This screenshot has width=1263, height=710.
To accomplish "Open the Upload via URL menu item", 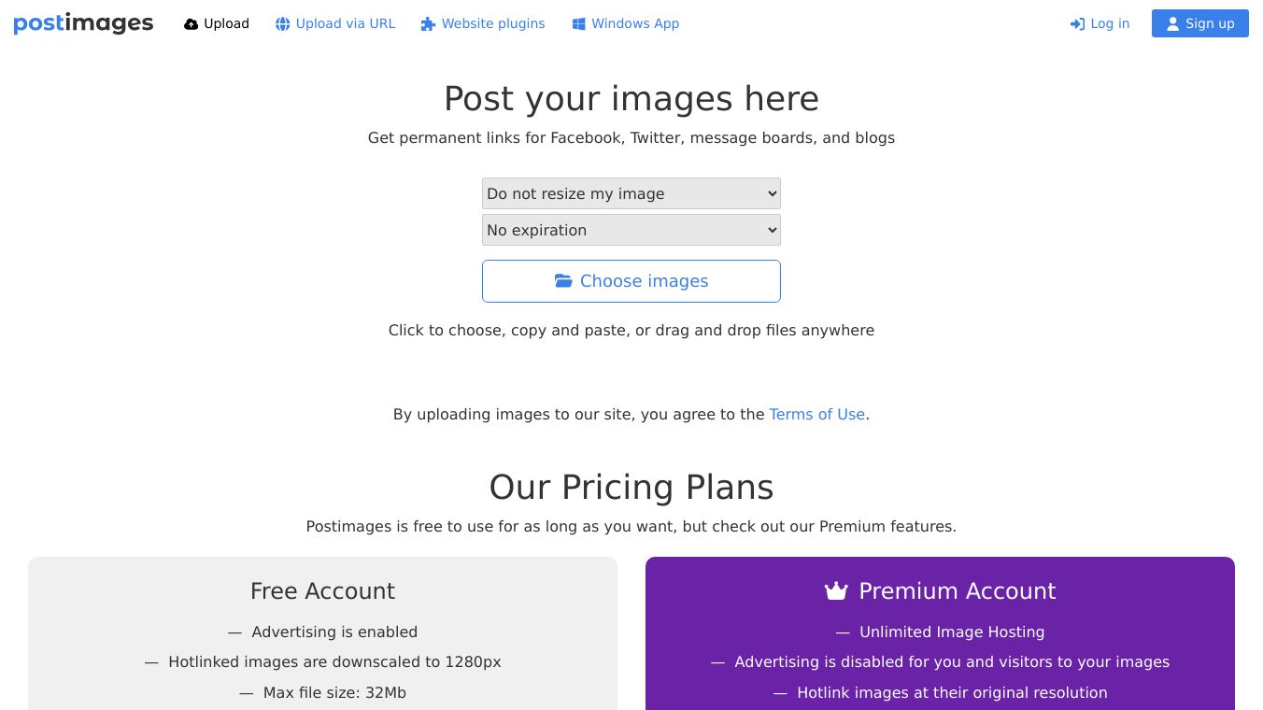I will 335,23.
